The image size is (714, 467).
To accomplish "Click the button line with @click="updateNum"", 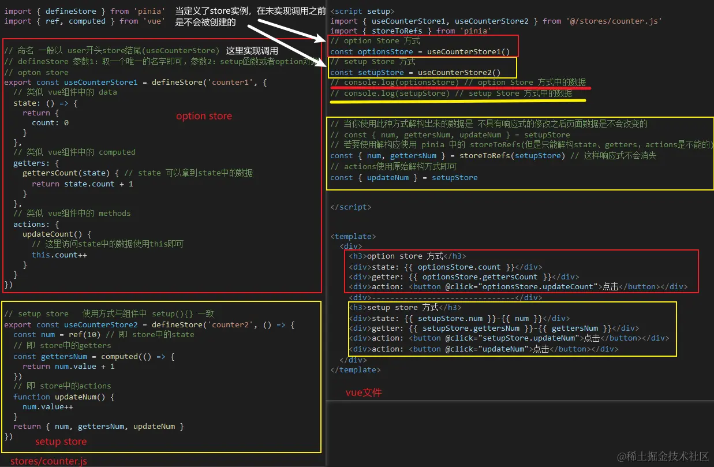I will pyautogui.click(x=483, y=349).
